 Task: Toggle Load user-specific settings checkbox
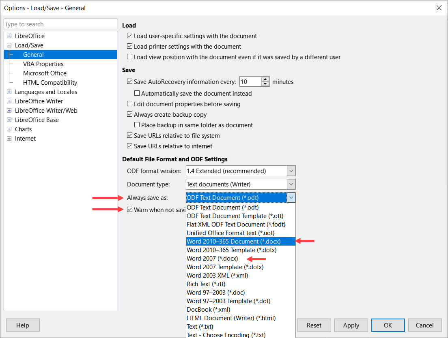click(x=130, y=36)
